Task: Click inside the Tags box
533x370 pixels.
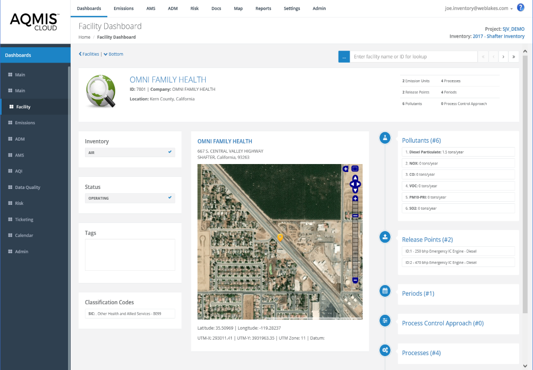Action: tap(130, 255)
